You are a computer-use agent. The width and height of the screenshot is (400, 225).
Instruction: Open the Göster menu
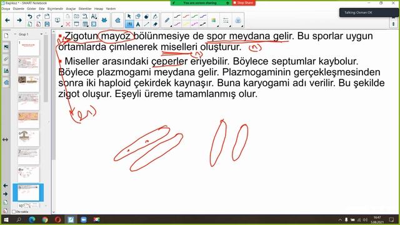32,9
